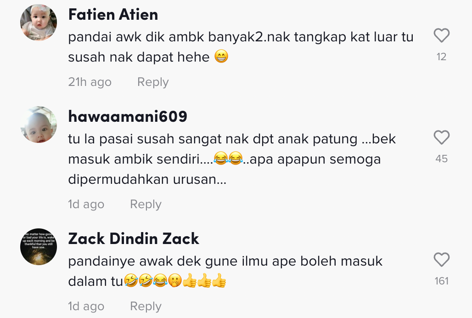Like Zack Dindin Zack's comment
Viewport: 472px width, 318px height.
[x=441, y=260]
